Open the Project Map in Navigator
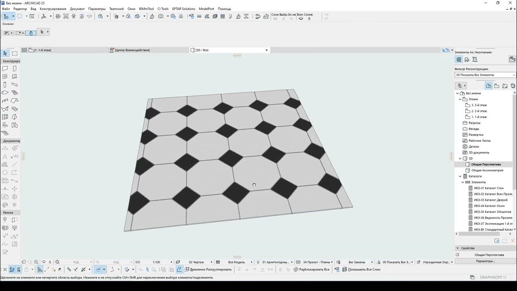This screenshot has width=517, height=291. click(x=489, y=86)
